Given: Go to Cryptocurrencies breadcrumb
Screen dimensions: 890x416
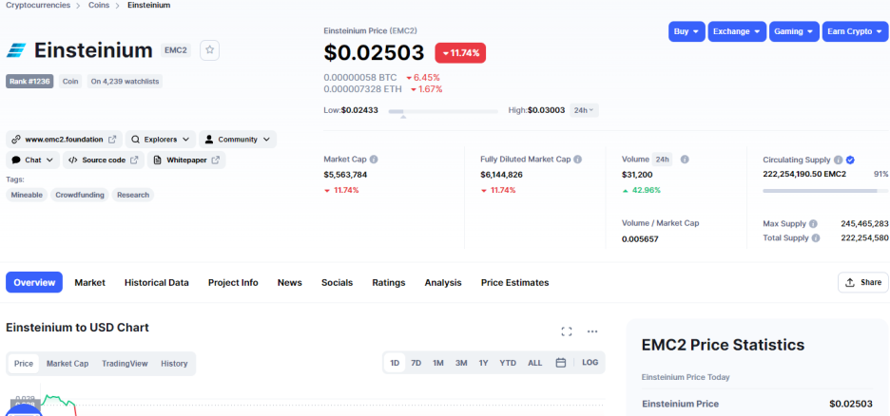Looking at the screenshot, I should 38,5.
